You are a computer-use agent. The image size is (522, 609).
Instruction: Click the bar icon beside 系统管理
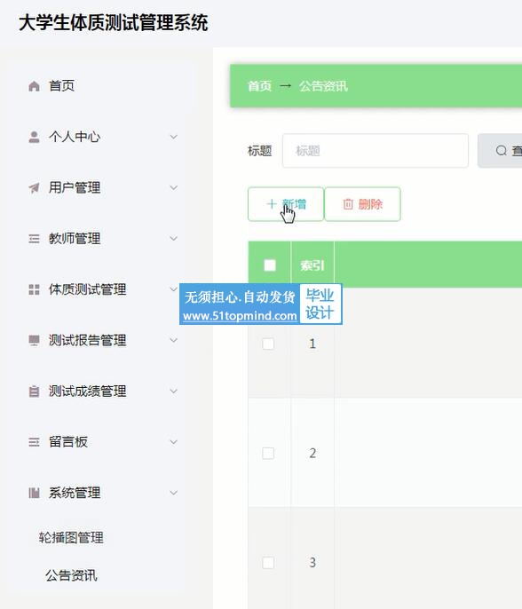pos(34,493)
